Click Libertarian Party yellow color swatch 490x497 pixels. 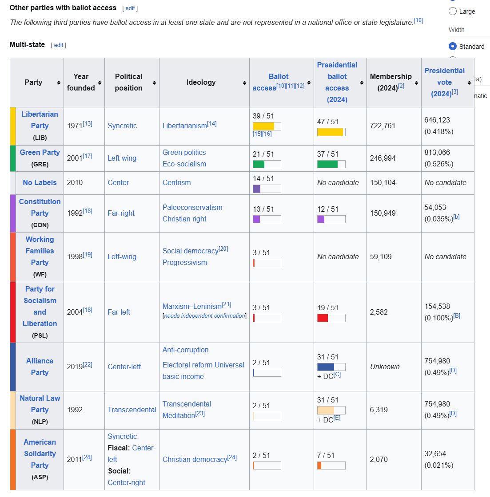pyautogui.click(x=13, y=126)
